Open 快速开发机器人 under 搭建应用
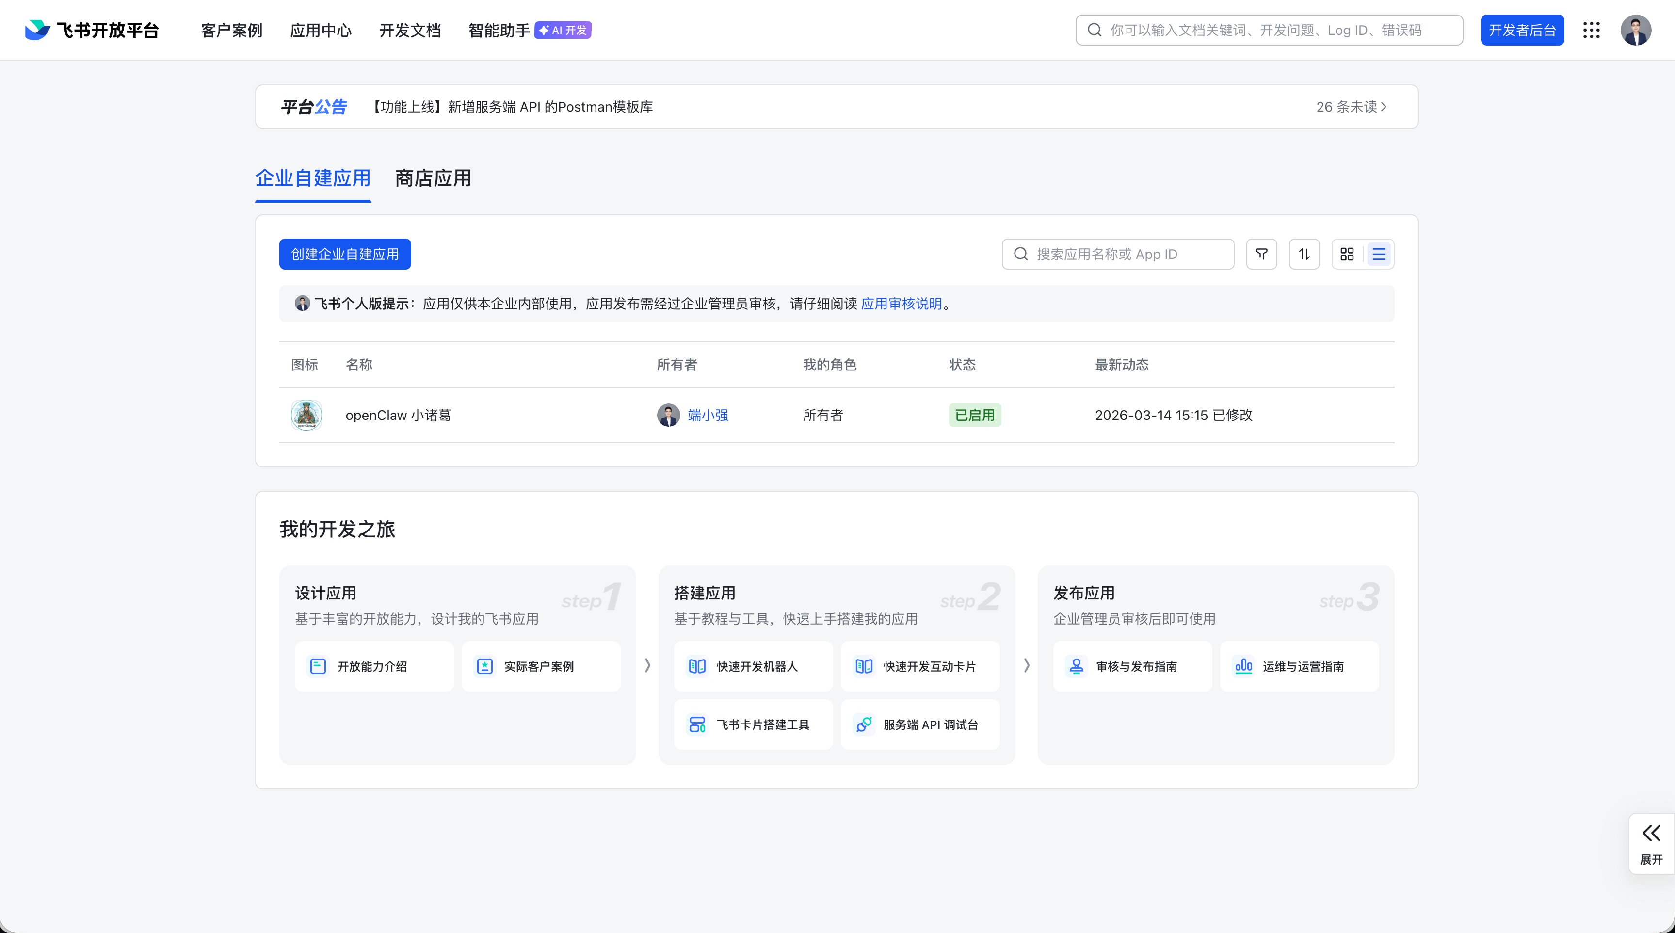The height and width of the screenshot is (933, 1675). click(752, 666)
